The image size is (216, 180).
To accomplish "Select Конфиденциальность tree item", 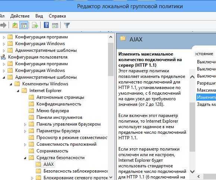I will [x=59, y=104].
